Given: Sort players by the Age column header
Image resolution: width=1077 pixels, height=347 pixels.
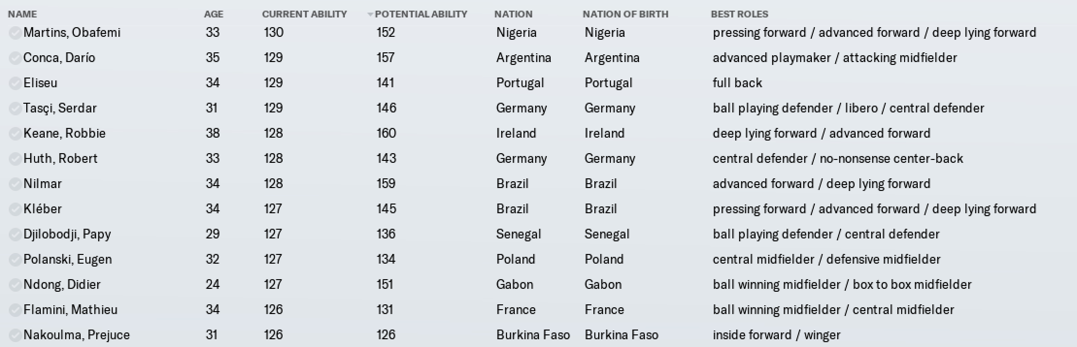Looking at the screenshot, I should click(214, 14).
